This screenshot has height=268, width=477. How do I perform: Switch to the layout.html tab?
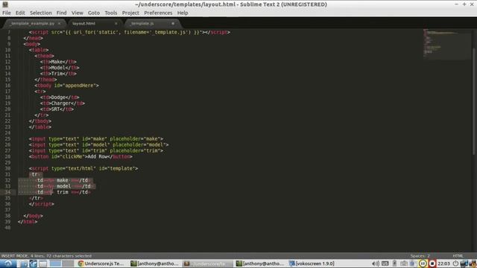click(x=83, y=23)
